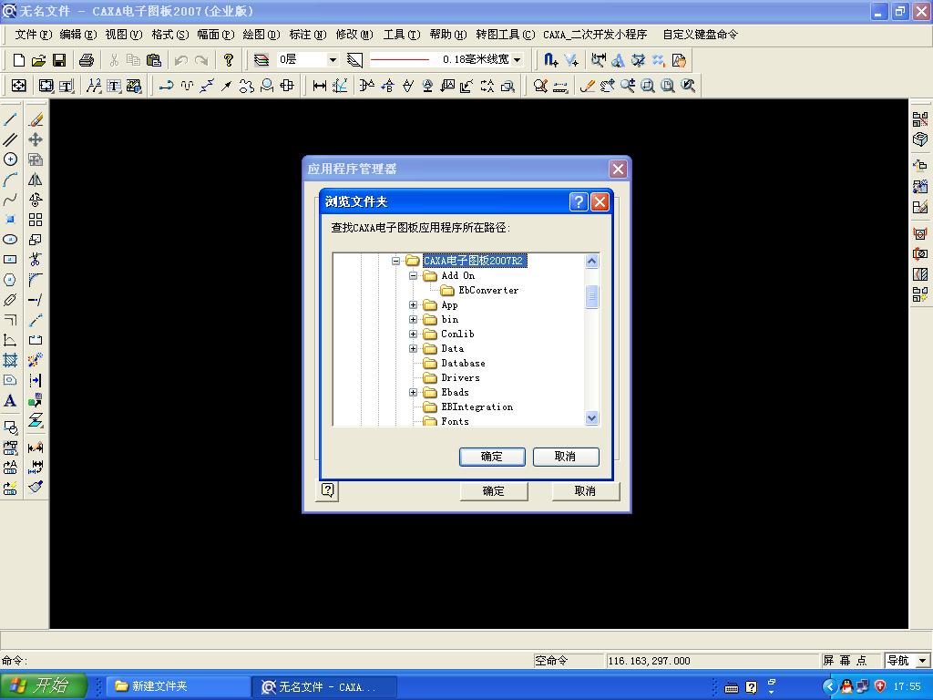Collapse the CAXA电子图板2007R2 folder

pyautogui.click(x=395, y=261)
